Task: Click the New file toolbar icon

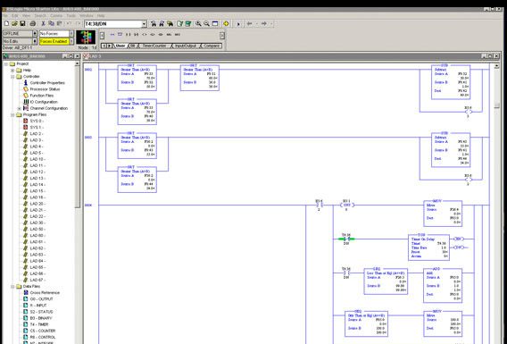Action: (x=6, y=23)
